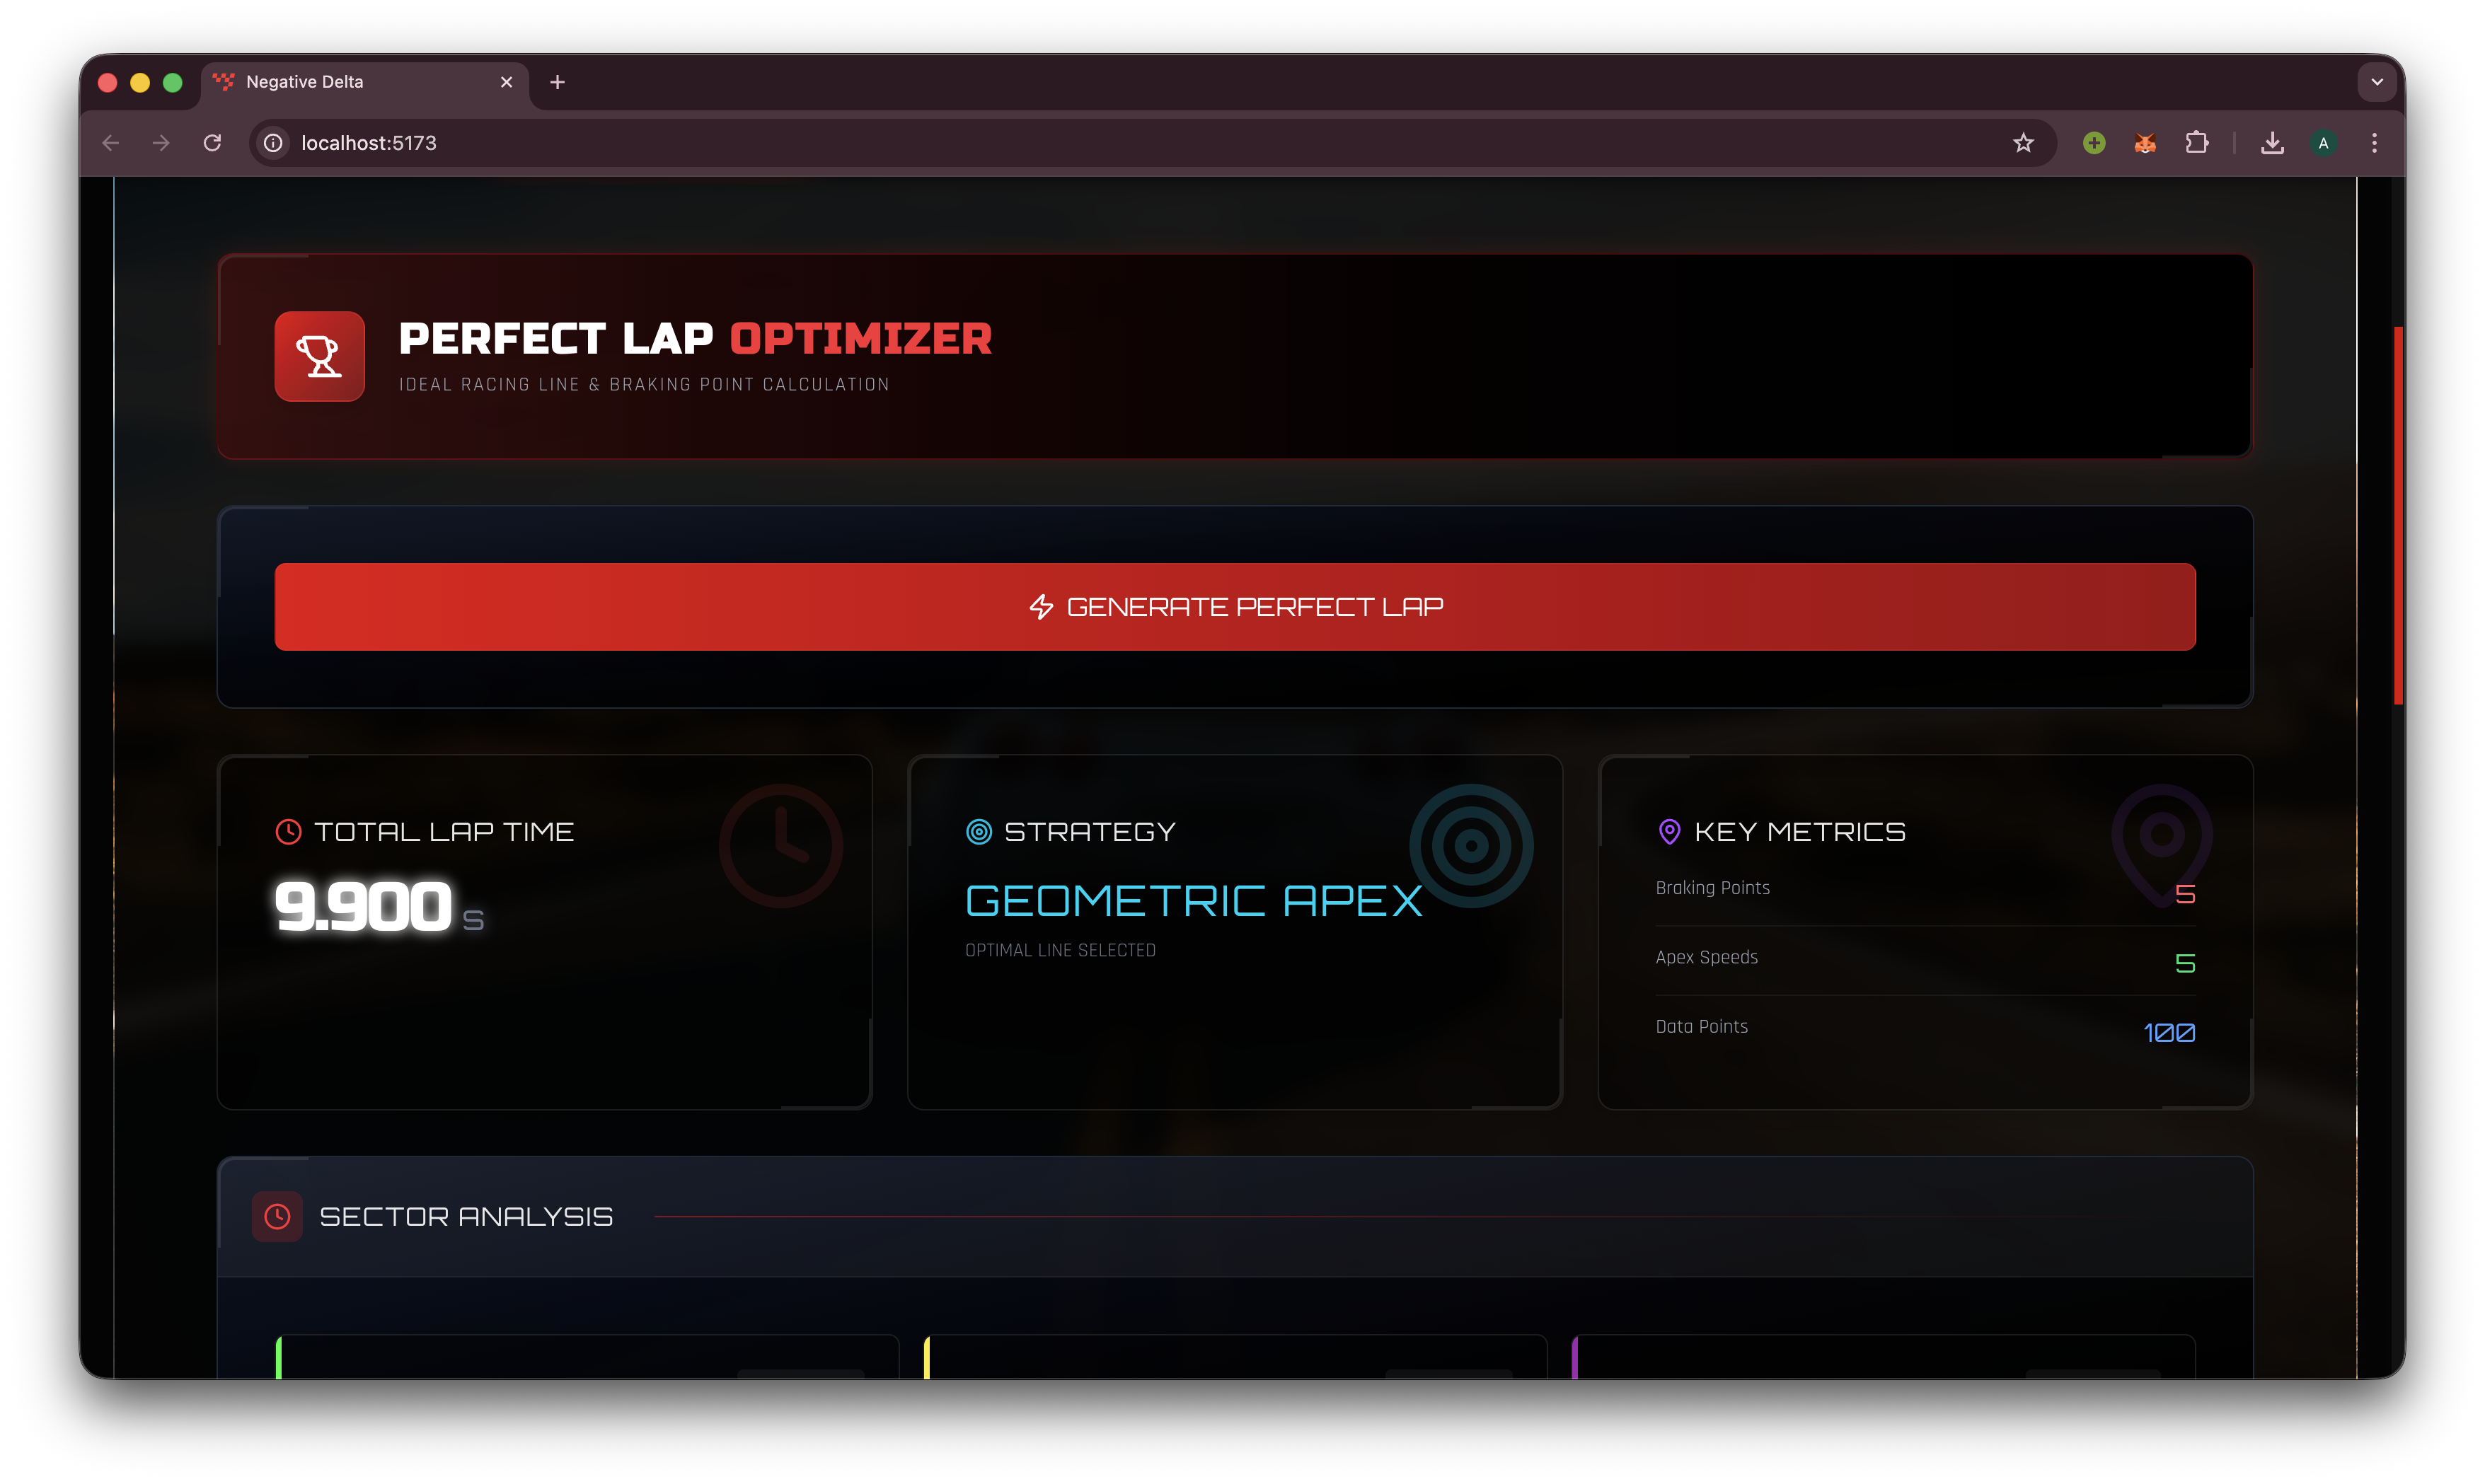This screenshot has height=1484, width=2485.
Task: Open the downloads icon in the toolbar
Action: pos(2272,143)
